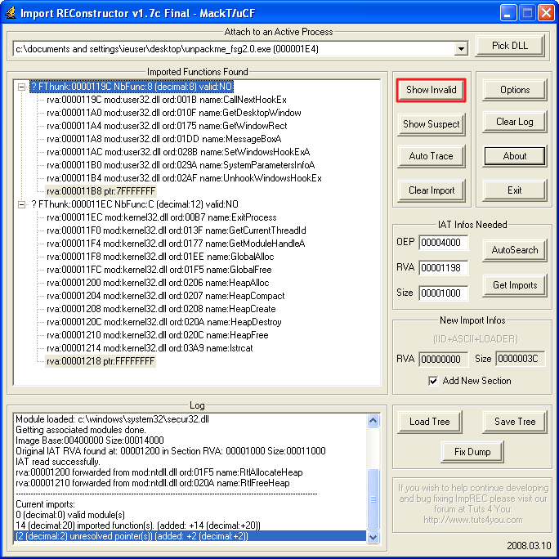Viewport: 559px width, 559px height.
Task: Clear the log with Clear Log
Action: coord(514,122)
